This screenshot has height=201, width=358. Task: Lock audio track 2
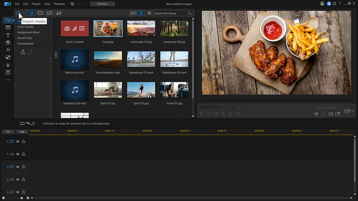tap(24, 179)
